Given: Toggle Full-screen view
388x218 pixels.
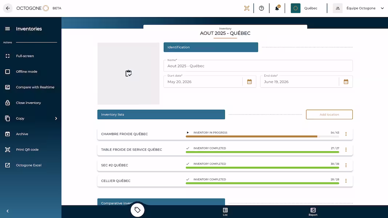Looking at the screenshot, I should click(25, 56).
